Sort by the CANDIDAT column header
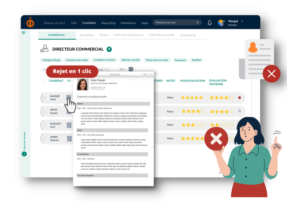Viewport: 287px width, 203px height. point(56,81)
